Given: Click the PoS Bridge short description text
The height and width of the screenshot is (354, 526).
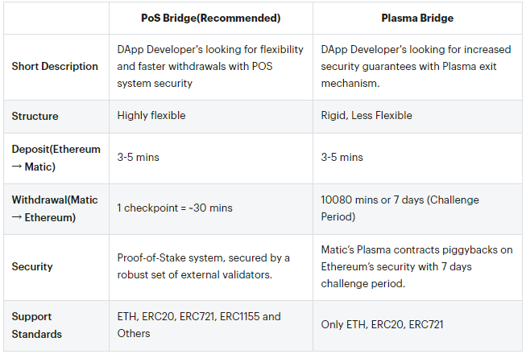Looking at the screenshot, I should click(210, 66).
